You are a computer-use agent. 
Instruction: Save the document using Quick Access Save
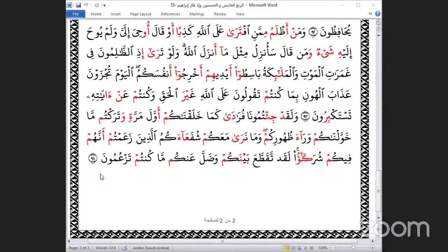coord(78,5)
